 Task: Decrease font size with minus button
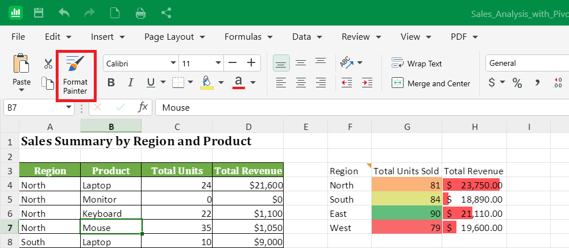pyautogui.click(x=232, y=63)
